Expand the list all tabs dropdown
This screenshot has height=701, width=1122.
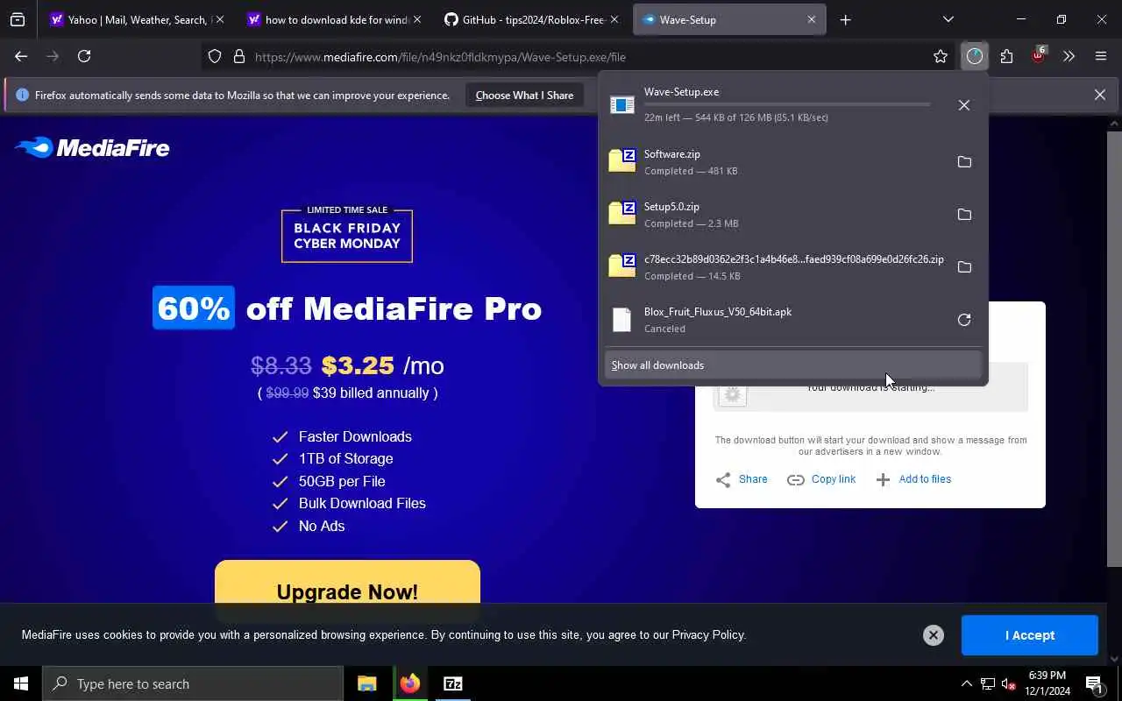click(948, 19)
